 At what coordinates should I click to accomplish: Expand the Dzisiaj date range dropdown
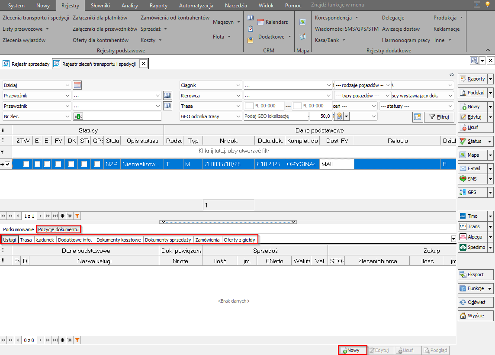(67, 85)
